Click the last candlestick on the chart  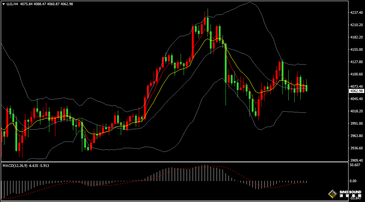[307, 88]
